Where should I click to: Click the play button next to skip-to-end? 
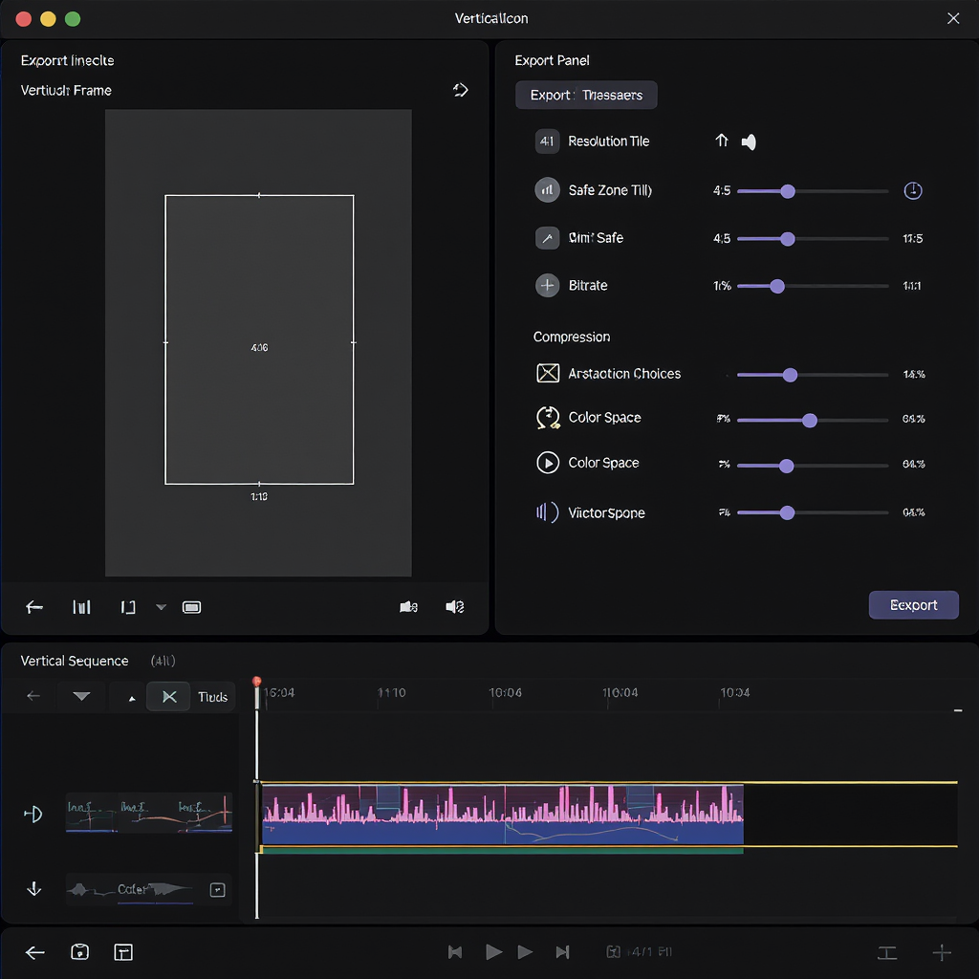(x=525, y=952)
